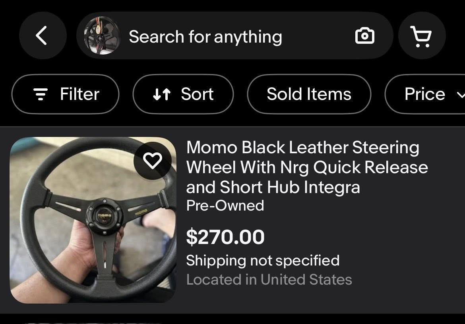Toggle the Sold Items filter chip
This screenshot has height=324, width=465.
(309, 94)
